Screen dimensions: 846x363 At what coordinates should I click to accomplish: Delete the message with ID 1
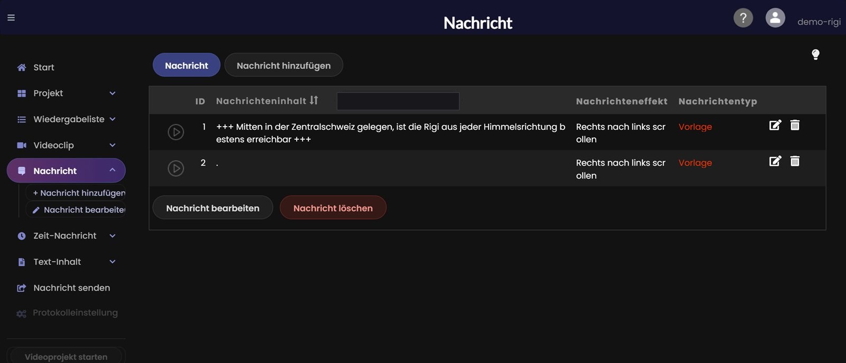(x=795, y=125)
